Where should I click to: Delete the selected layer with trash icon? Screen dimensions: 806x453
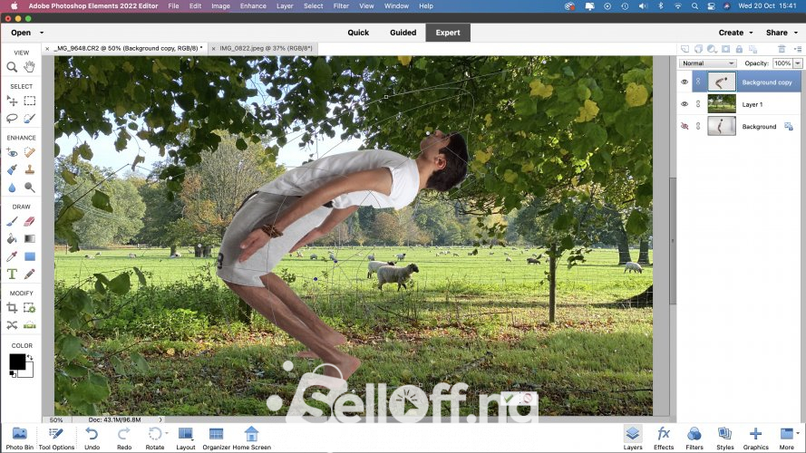782,49
